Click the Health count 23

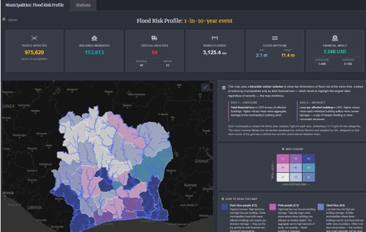(167, 65)
